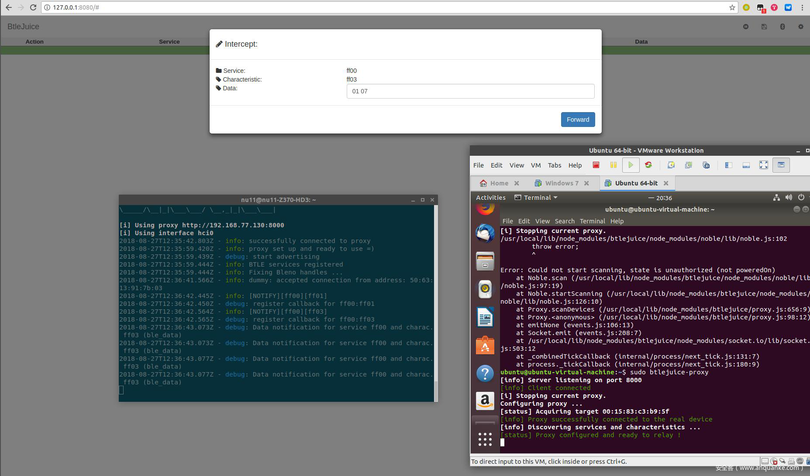Open the snapshot manager icon in VMware toolbar
The width and height of the screenshot is (810, 476).
click(706, 165)
